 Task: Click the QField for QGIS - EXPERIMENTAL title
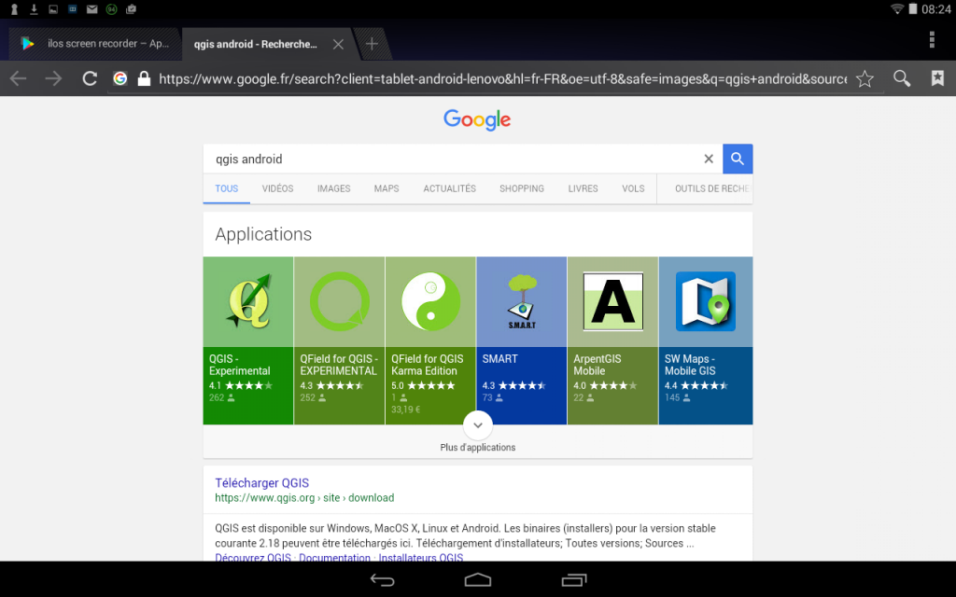pos(339,365)
